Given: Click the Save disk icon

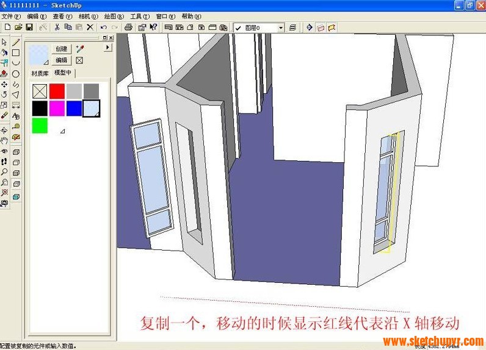Looking at the screenshot, I should (29, 27).
